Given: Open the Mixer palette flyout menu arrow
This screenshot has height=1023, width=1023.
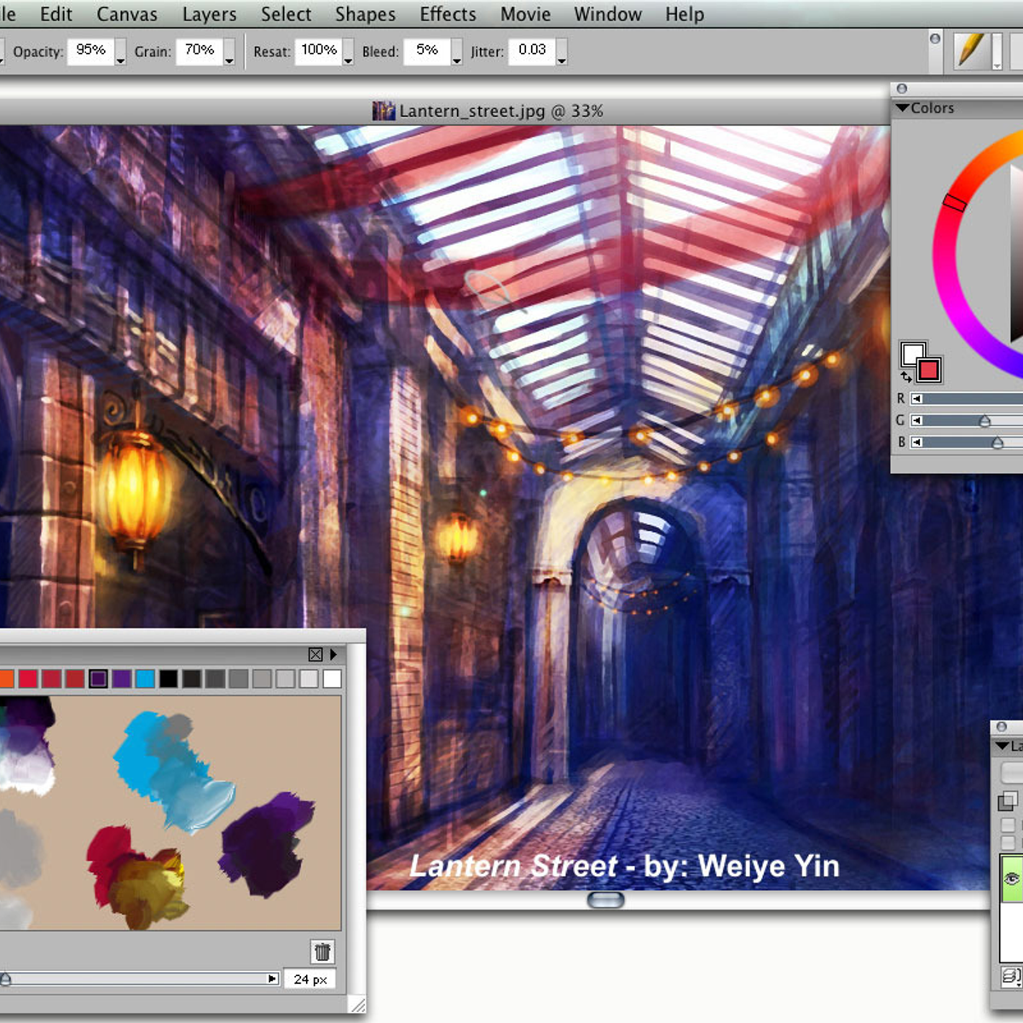Looking at the screenshot, I should click(x=333, y=655).
